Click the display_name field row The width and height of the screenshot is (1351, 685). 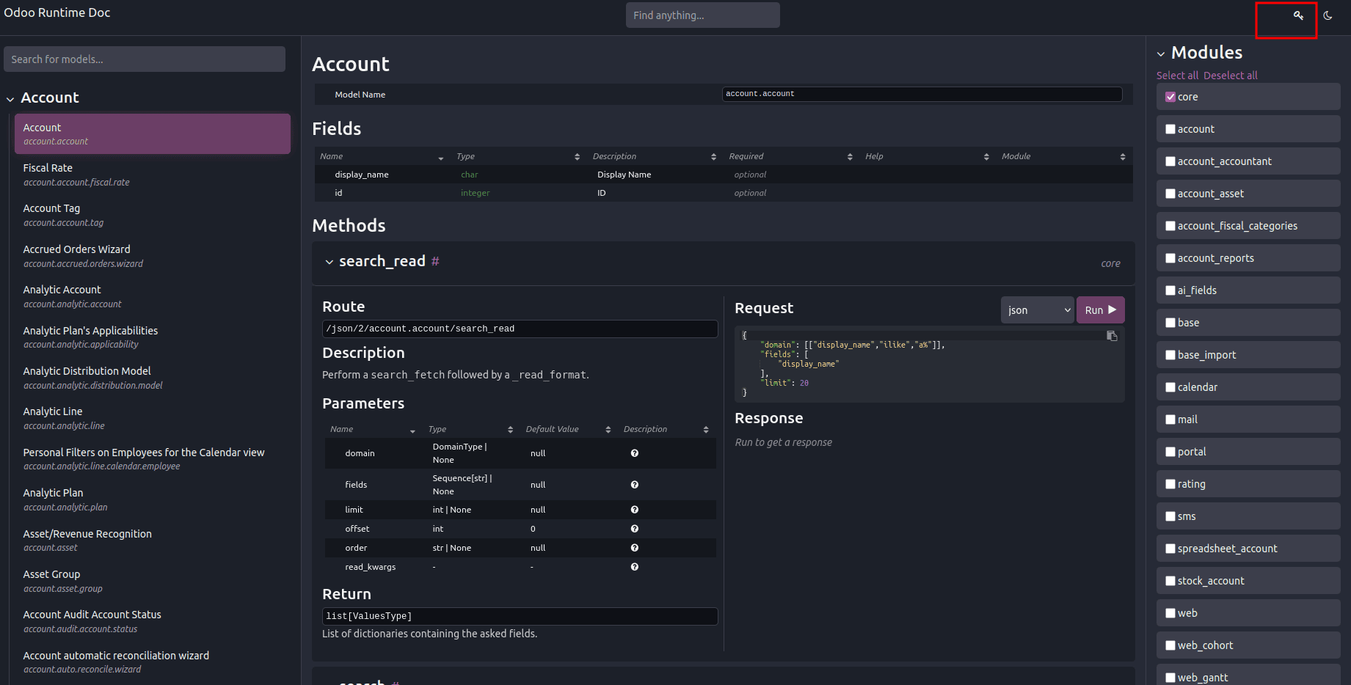tap(724, 175)
